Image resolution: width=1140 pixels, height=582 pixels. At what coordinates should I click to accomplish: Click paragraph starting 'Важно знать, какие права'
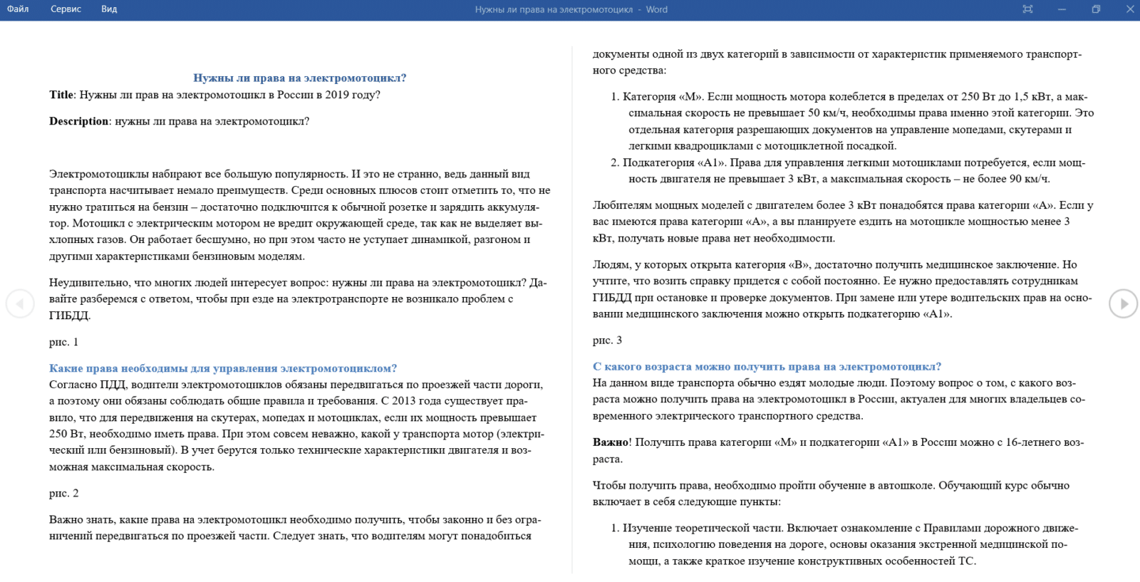[296, 528]
